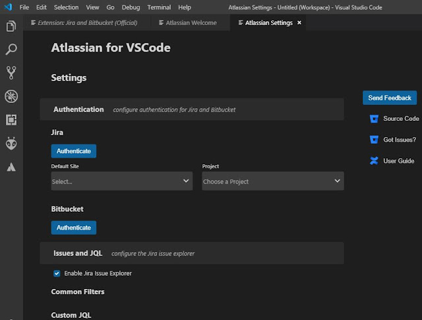Open the PlatformIO alien icon view
The height and width of the screenshot is (320, 422).
[x=11, y=143]
